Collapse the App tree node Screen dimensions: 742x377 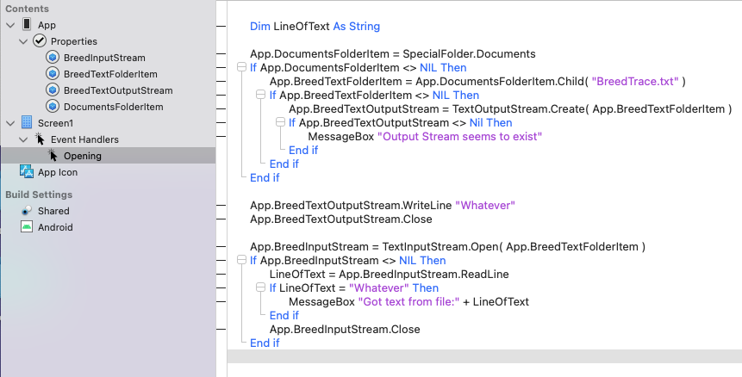[x=9, y=25]
